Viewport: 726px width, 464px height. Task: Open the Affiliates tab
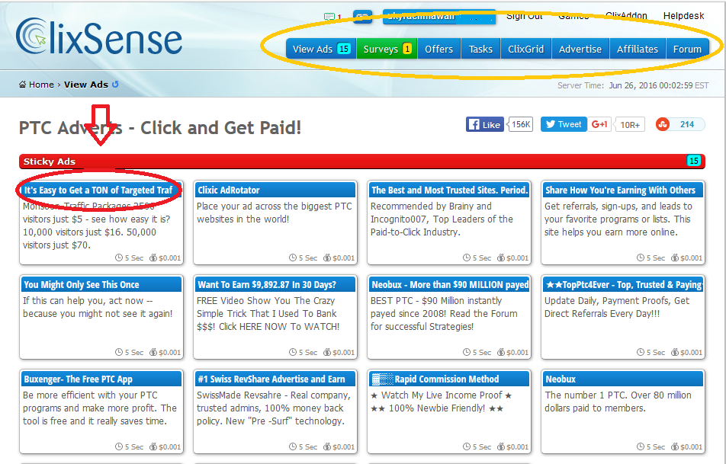pyautogui.click(x=638, y=49)
